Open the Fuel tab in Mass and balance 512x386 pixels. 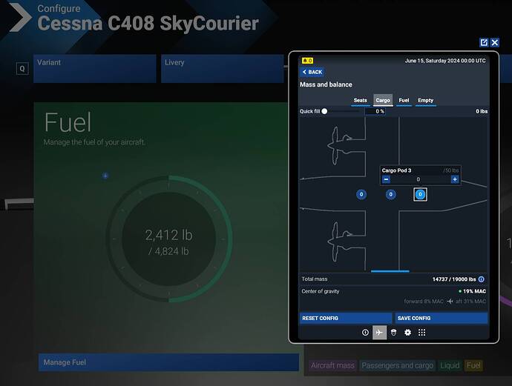[404, 101]
